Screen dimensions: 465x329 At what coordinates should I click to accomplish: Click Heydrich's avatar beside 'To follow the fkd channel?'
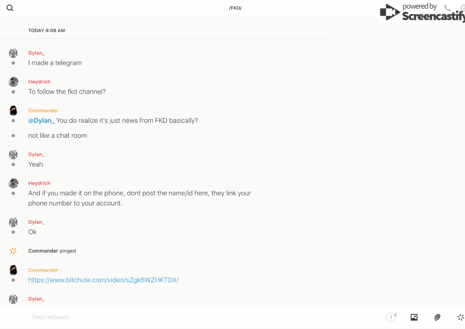pyautogui.click(x=13, y=82)
